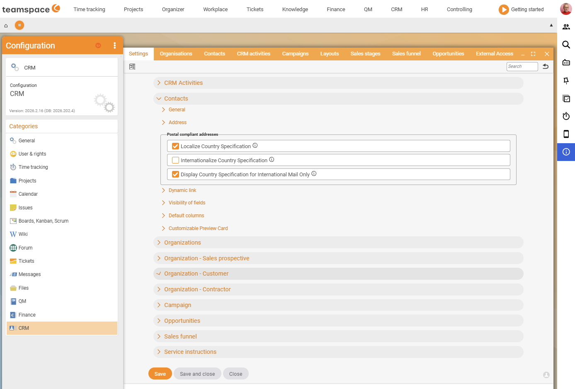Expand the Organizations section

coord(338,243)
